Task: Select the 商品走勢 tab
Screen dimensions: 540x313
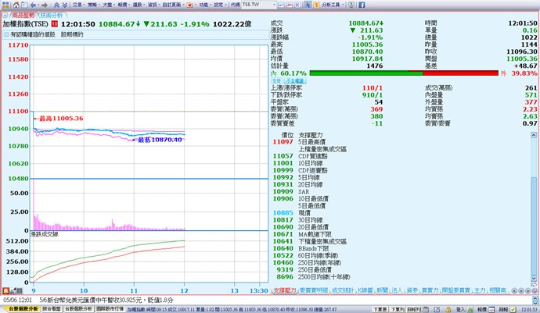Action: (x=20, y=15)
